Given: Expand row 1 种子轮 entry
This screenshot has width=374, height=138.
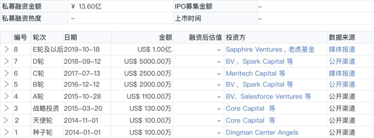Looking at the screenshot, I should point(7,132).
